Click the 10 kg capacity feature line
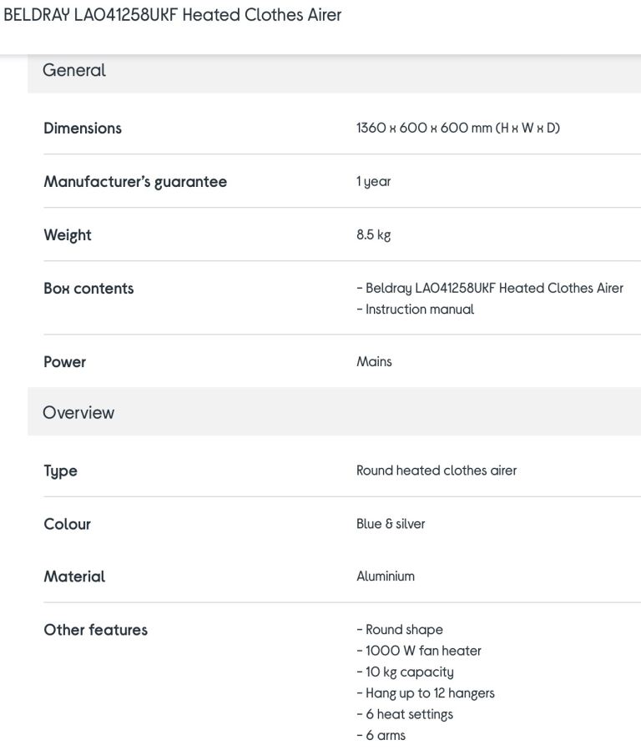The width and height of the screenshot is (641, 750). (x=405, y=672)
